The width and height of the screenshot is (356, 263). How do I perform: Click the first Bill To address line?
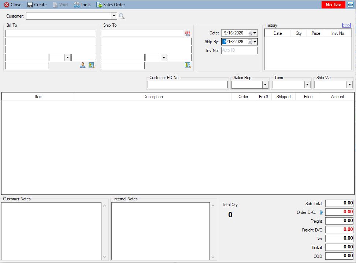[50, 33]
